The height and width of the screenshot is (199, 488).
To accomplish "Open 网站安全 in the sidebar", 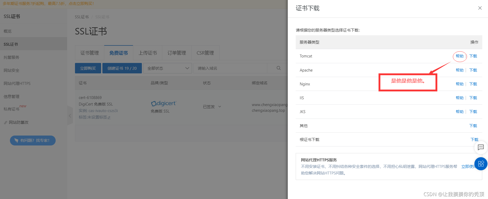I will [33, 70].
